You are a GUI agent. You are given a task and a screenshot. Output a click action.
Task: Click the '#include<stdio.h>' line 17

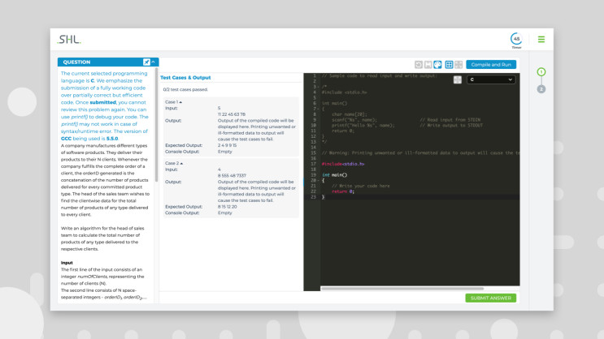[x=343, y=164]
